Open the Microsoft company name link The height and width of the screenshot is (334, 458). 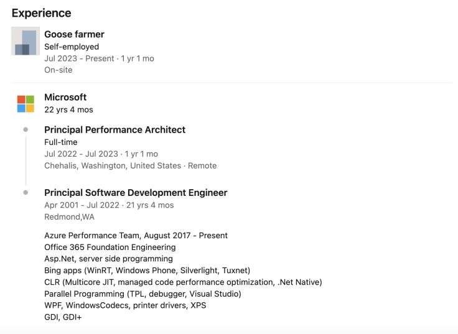click(x=65, y=97)
